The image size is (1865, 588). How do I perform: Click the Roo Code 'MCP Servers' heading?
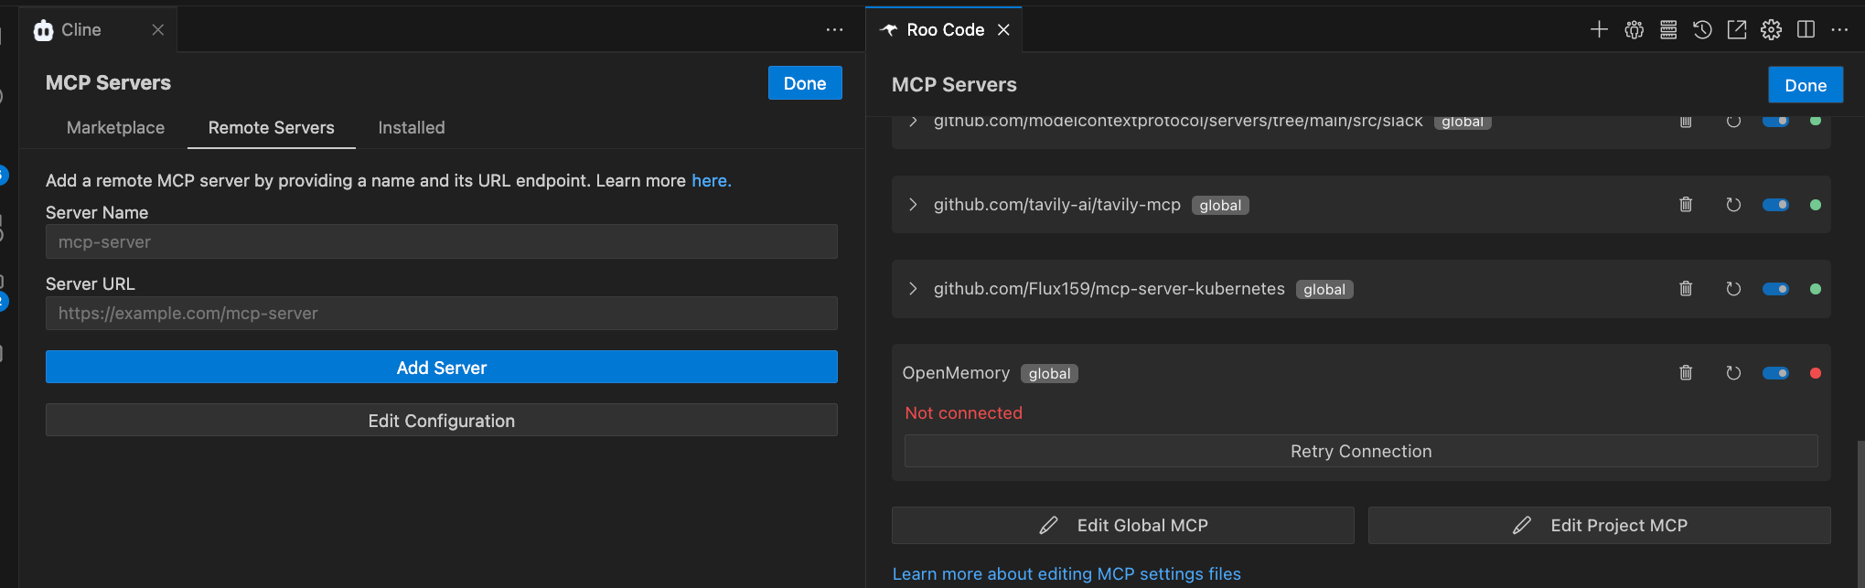tap(954, 84)
